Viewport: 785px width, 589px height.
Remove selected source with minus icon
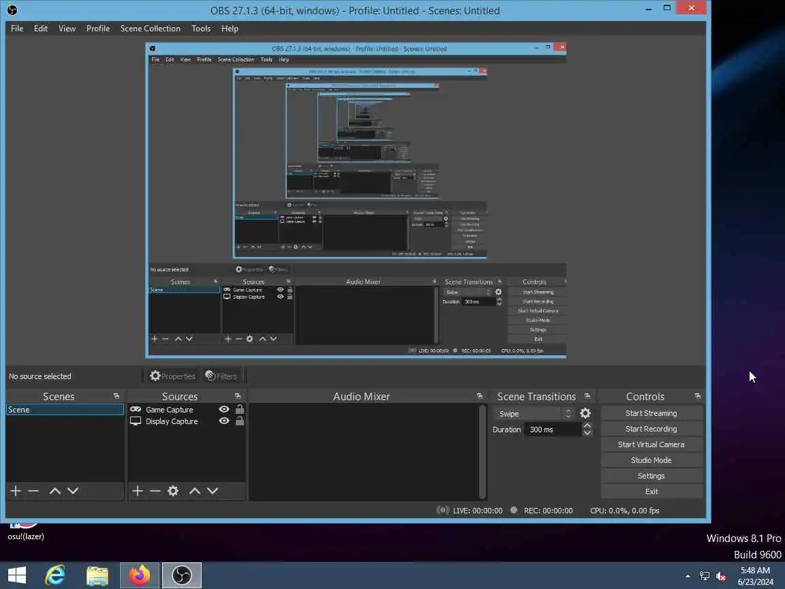155,491
